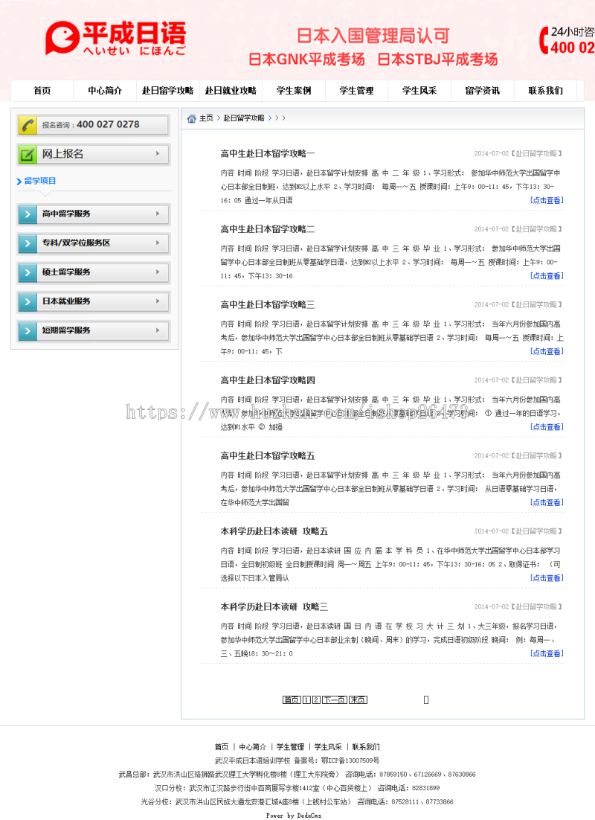Click the home icon in the breadcrumb bar
The width and height of the screenshot is (595, 820).
click(192, 118)
